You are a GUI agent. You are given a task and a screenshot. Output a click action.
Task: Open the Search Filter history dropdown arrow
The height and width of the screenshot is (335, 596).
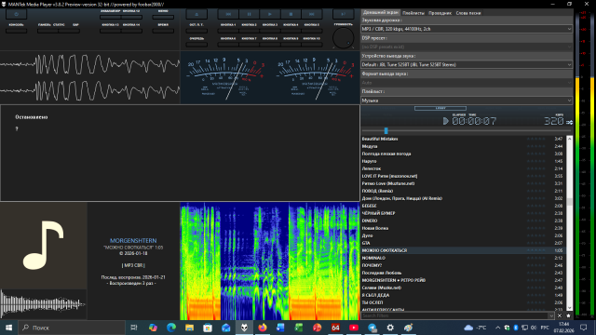coord(551,315)
